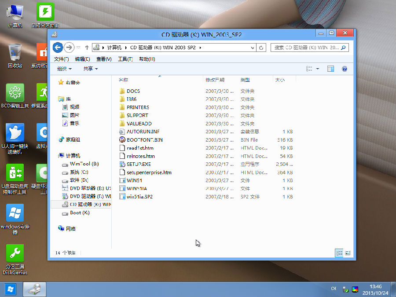Sort by the 修改日期 column header
The height and width of the screenshot is (297, 396).
click(x=215, y=80)
